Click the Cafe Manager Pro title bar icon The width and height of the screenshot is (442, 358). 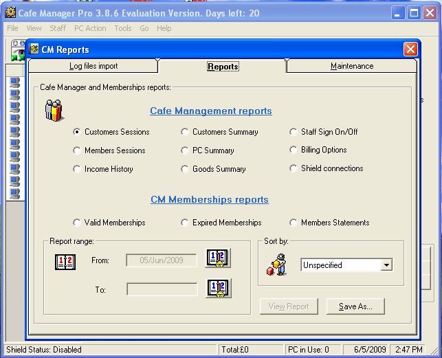[x=11, y=12]
